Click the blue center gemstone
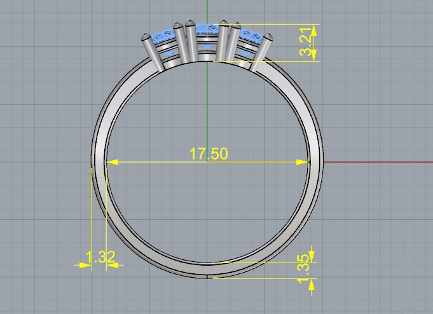The height and width of the screenshot is (314, 433). tap(207, 29)
